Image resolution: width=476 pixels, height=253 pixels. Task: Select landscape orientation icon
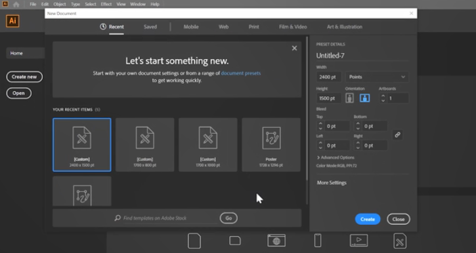click(x=364, y=98)
